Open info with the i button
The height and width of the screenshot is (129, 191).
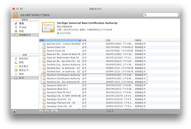47,111
